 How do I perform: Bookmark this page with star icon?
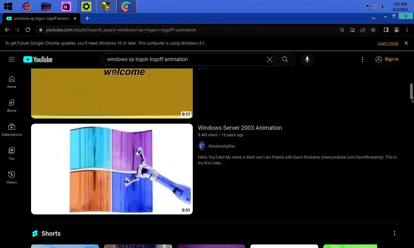(373, 30)
